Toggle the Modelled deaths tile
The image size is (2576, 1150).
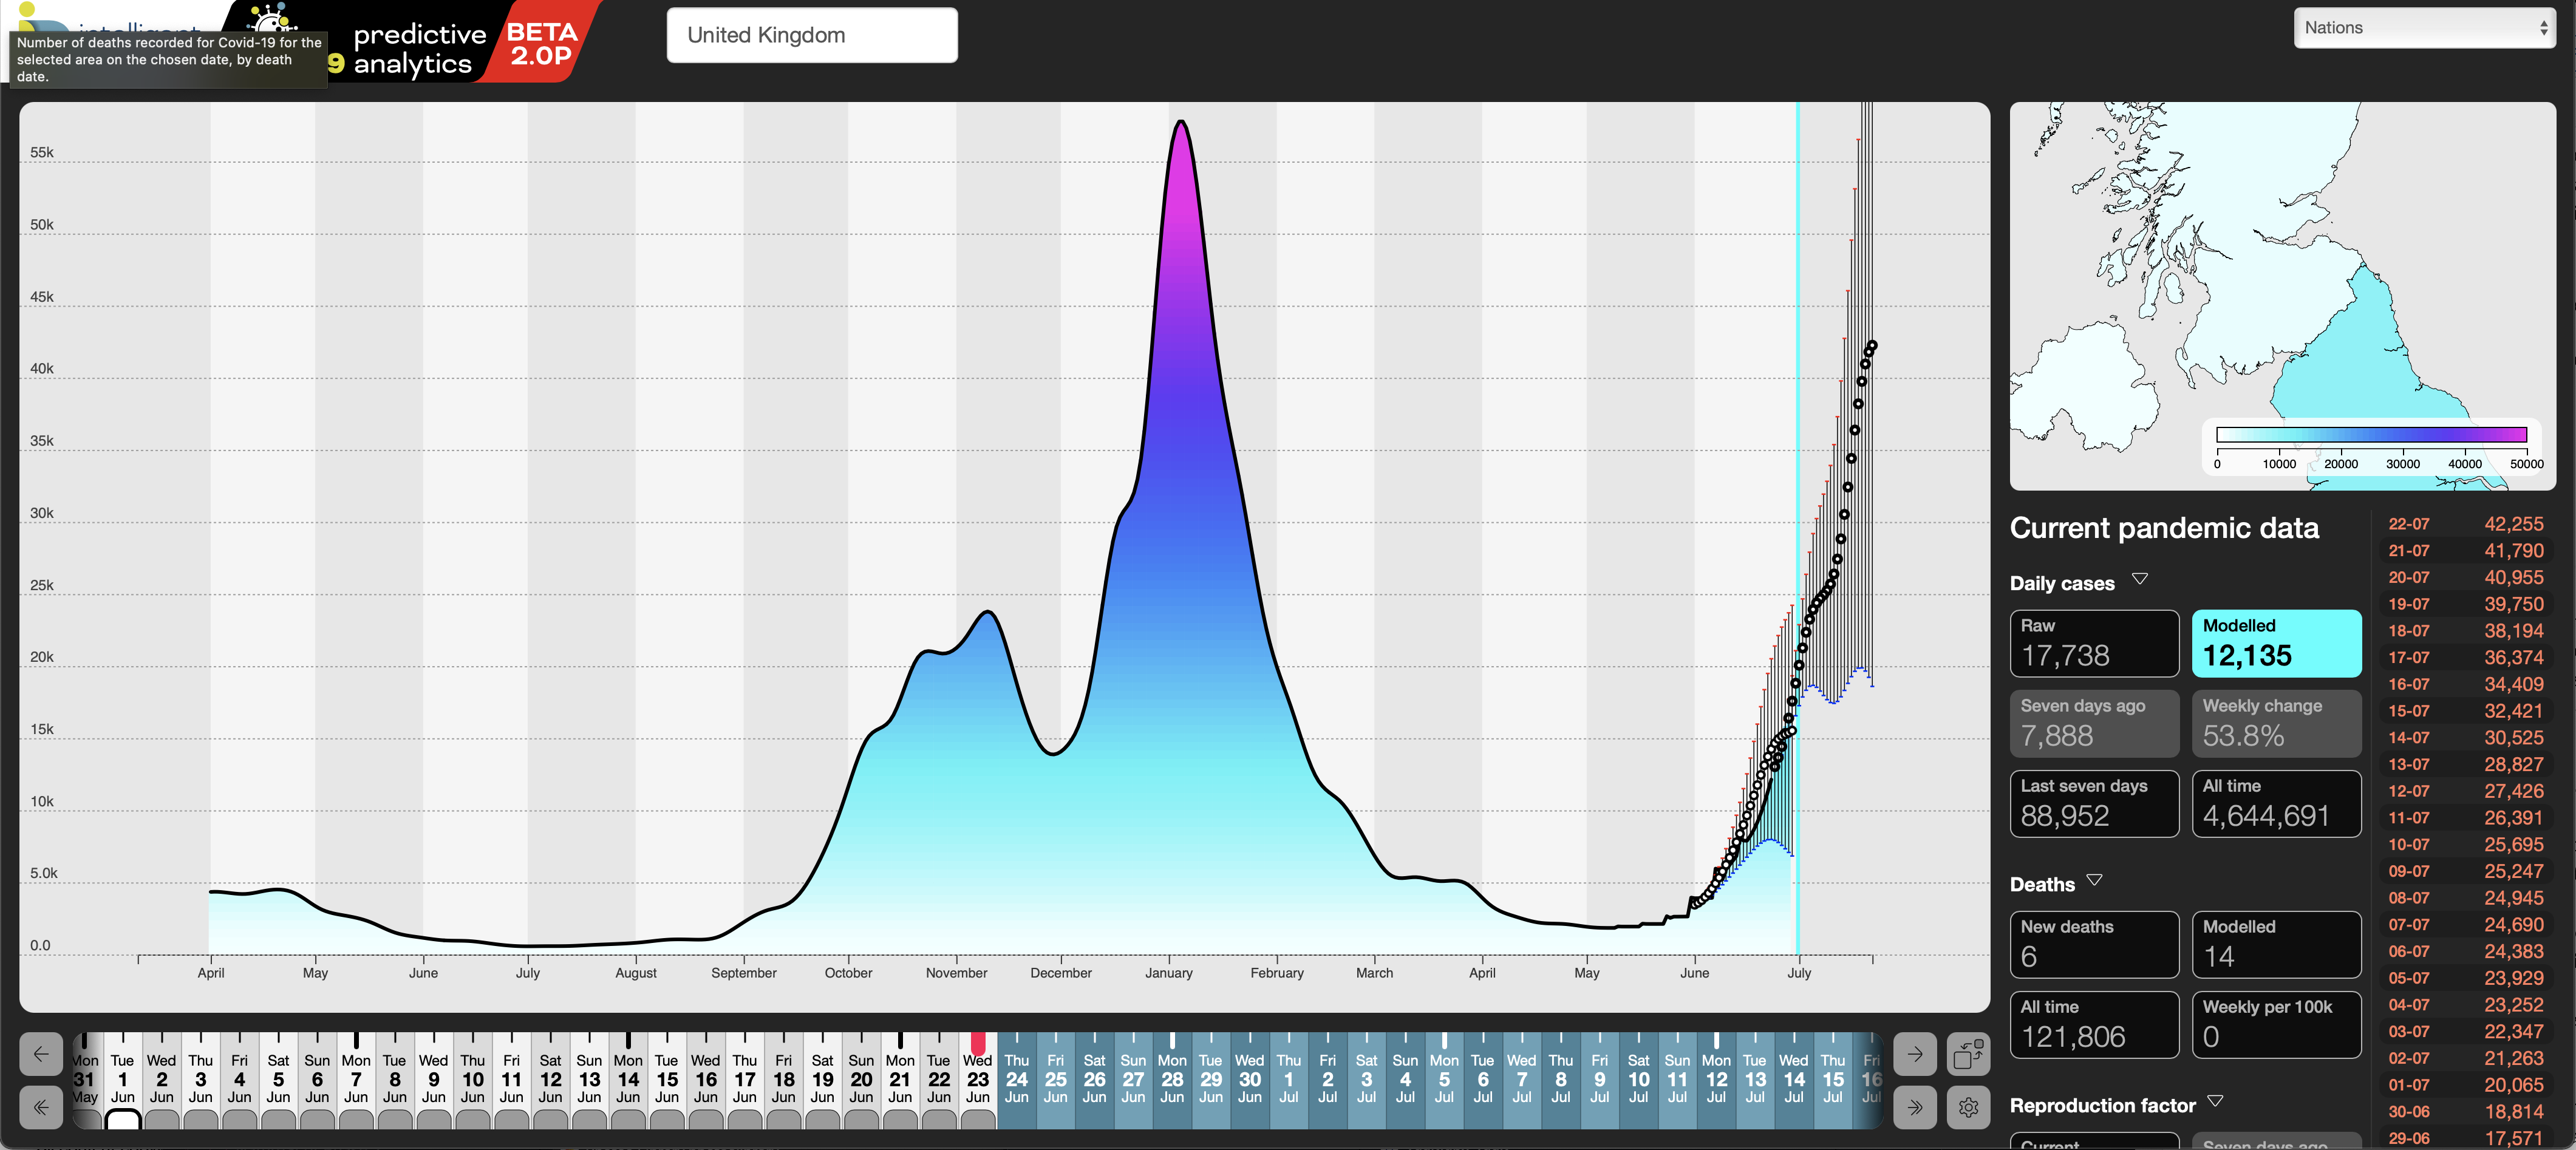(2276, 944)
